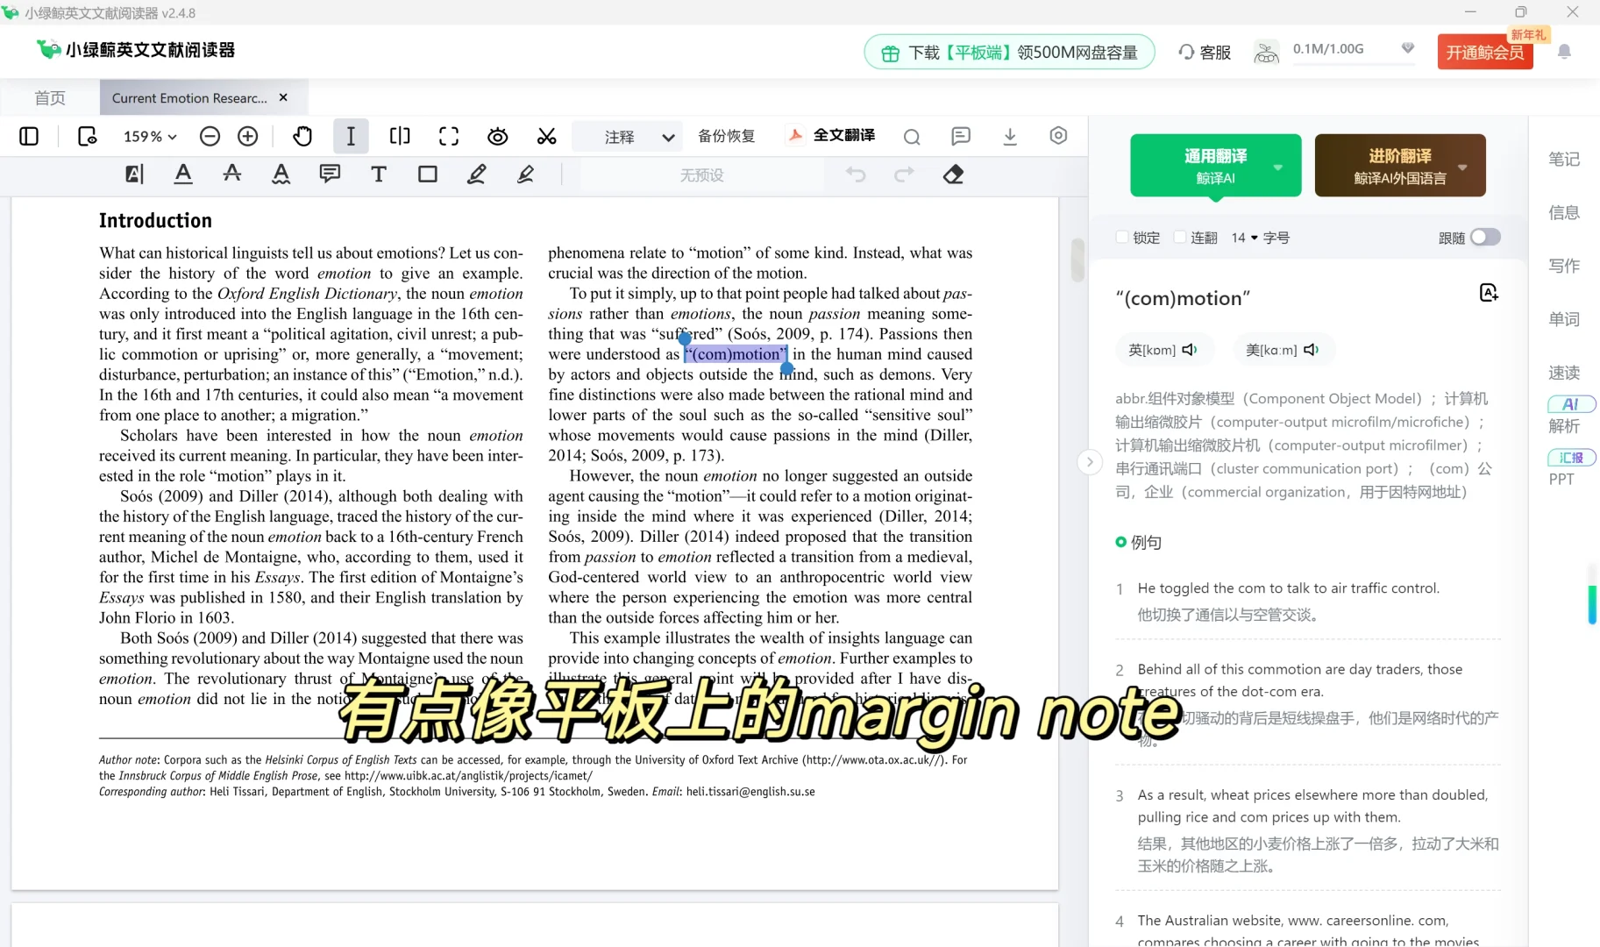Select the wavy underline tool
1600x947 pixels.
(281, 174)
